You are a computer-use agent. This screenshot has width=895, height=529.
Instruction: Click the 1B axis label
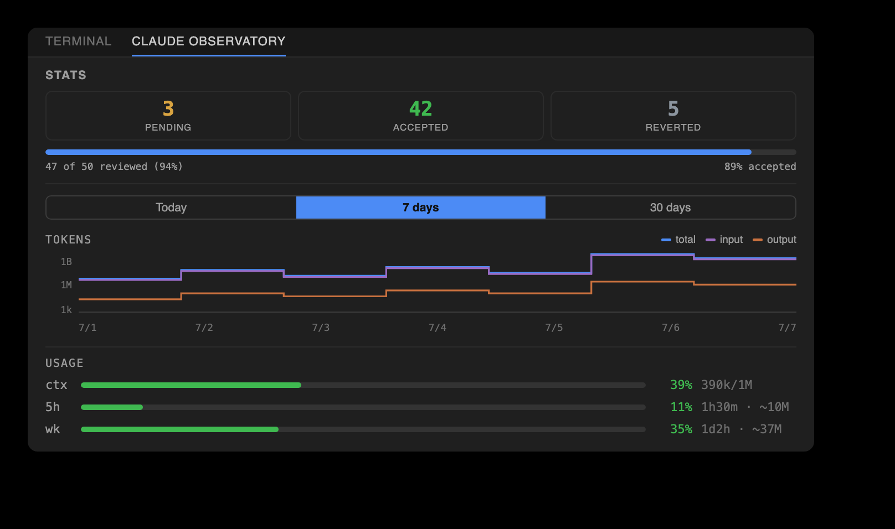click(x=66, y=262)
